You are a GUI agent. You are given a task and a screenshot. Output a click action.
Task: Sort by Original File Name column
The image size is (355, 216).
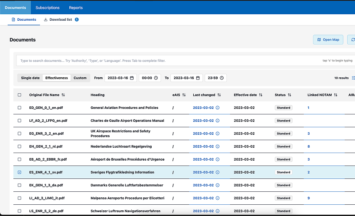(63, 95)
